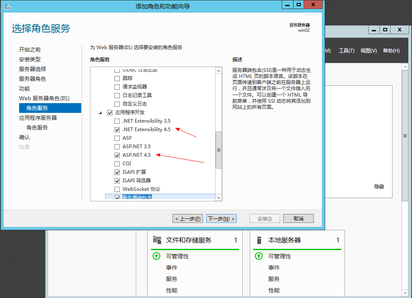Disable the ASP.NET 4.5 checkbox
412x298 pixels.
point(117,155)
